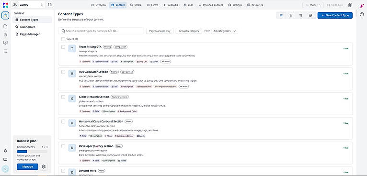Click the D icon of Developer Journey Section
Viewport: 367px width, 176px height.
tap(72, 148)
